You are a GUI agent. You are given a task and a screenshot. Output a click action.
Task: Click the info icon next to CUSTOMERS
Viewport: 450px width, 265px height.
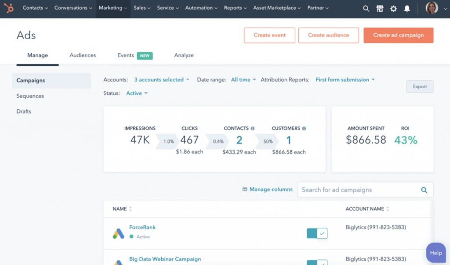pos(303,128)
